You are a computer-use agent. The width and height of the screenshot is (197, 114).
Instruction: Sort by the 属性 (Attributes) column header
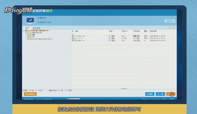pyautogui.click(x=146, y=31)
